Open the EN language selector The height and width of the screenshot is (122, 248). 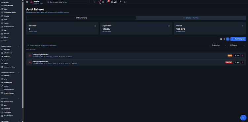point(114,2)
